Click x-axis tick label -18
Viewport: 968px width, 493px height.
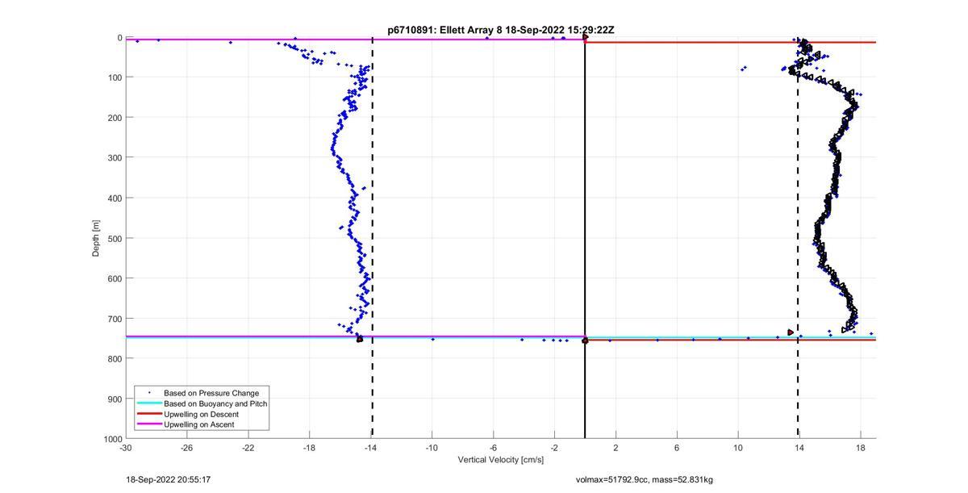(x=309, y=448)
